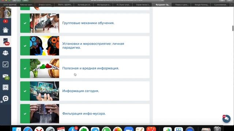Switch to the "01_Пульт упра..." browser tab

123,5
